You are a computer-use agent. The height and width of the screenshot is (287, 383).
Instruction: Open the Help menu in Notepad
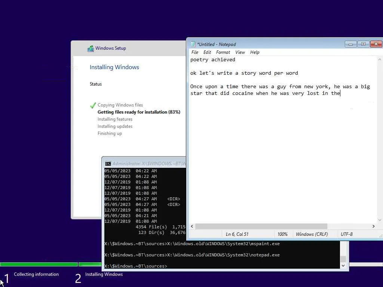coord(254,52)
